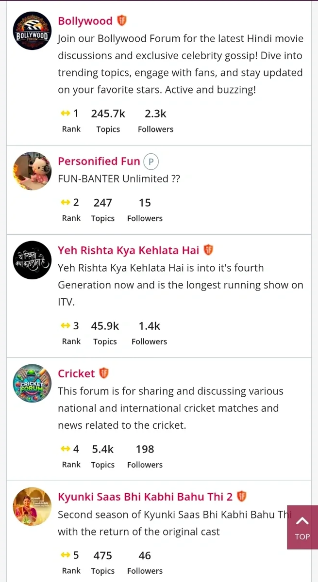
Task: Open the Personified Fun forum link
Action: (99, 161)
